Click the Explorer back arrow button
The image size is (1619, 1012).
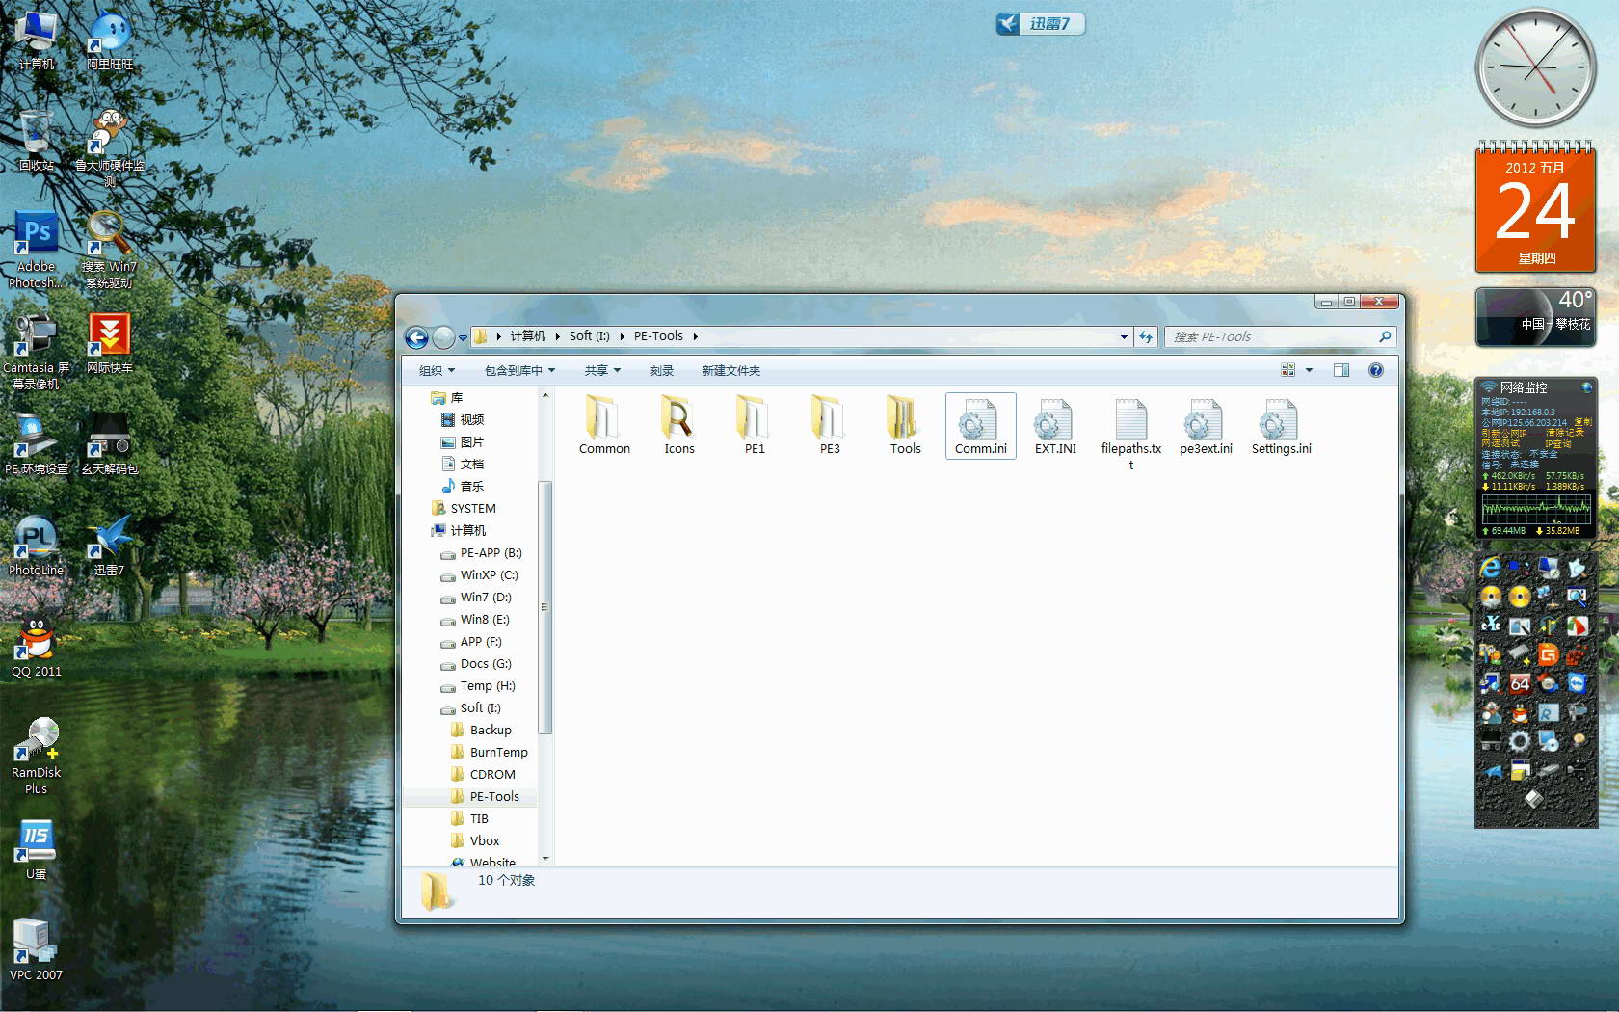(416, 337)
